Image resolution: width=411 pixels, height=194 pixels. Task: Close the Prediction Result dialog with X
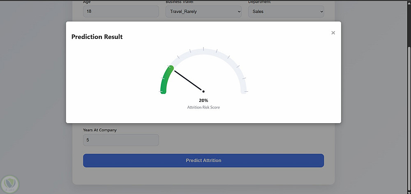[x=333, y=33]
